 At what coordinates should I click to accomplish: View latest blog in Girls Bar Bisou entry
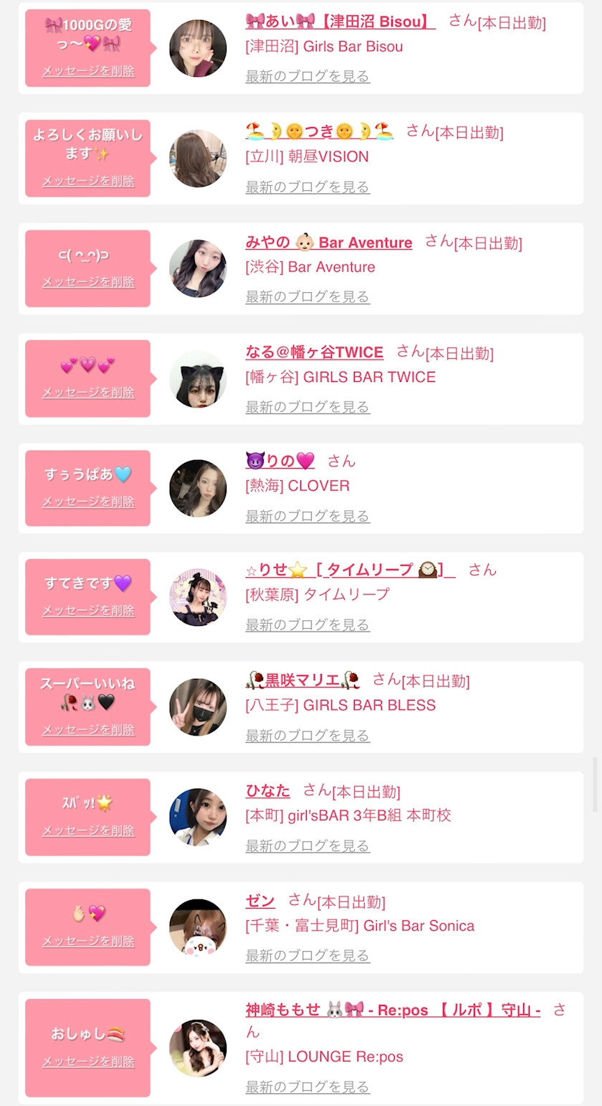(x=307, y=76)
